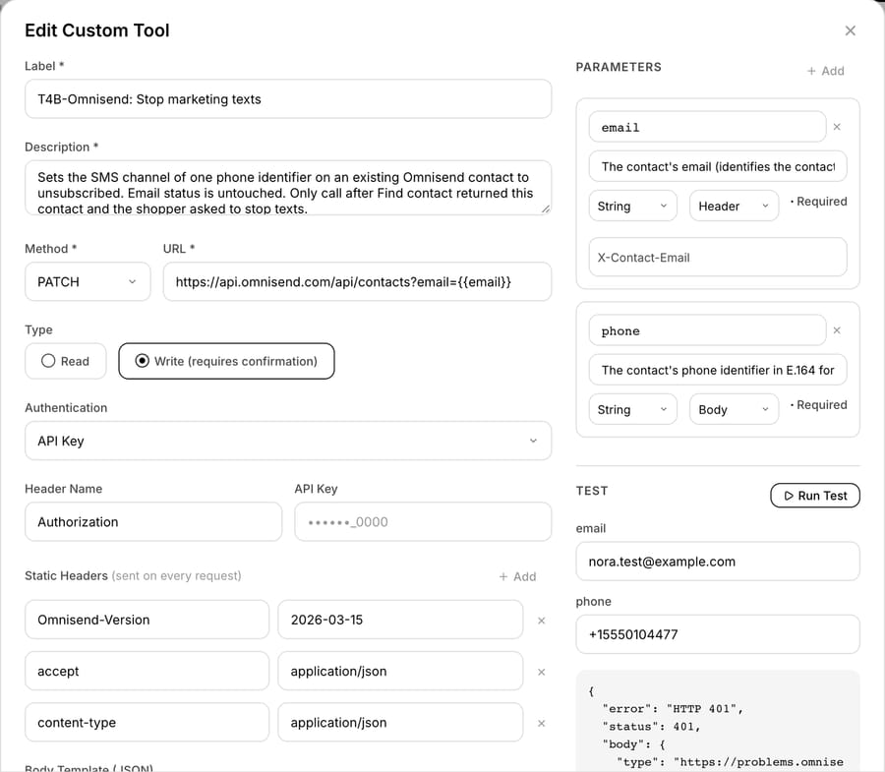The height and width of the screenshot is (772, 885).
Task: Click the "status": 401 response line
Action: point(651,727)
